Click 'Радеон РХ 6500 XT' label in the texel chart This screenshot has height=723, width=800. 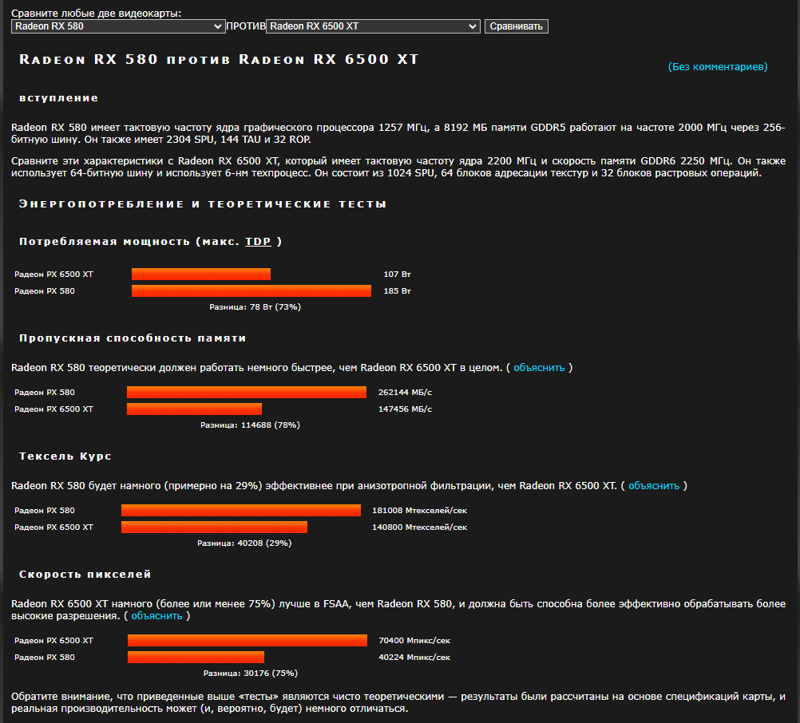(x=53, y=527)
